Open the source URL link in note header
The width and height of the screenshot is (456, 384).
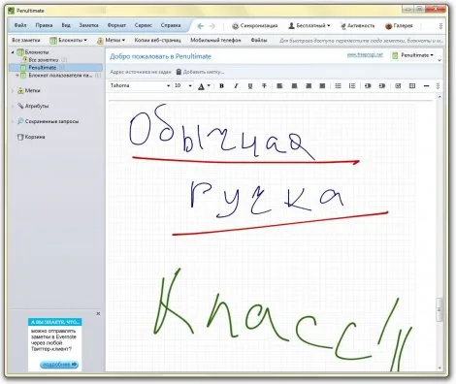tap(365, 55)
